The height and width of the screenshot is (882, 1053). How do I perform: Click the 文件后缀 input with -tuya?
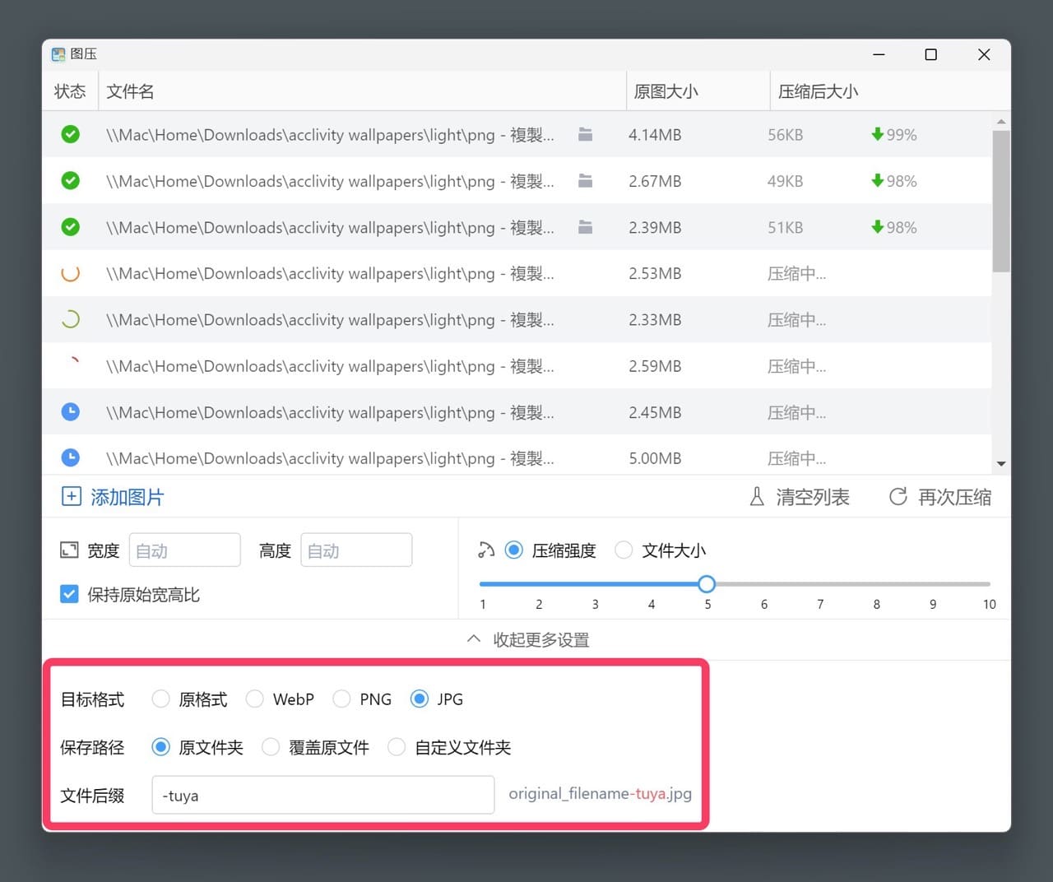point(323,795)
